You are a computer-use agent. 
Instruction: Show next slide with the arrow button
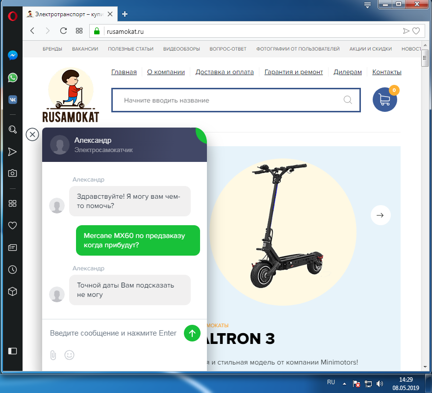[x=381, y=215]
